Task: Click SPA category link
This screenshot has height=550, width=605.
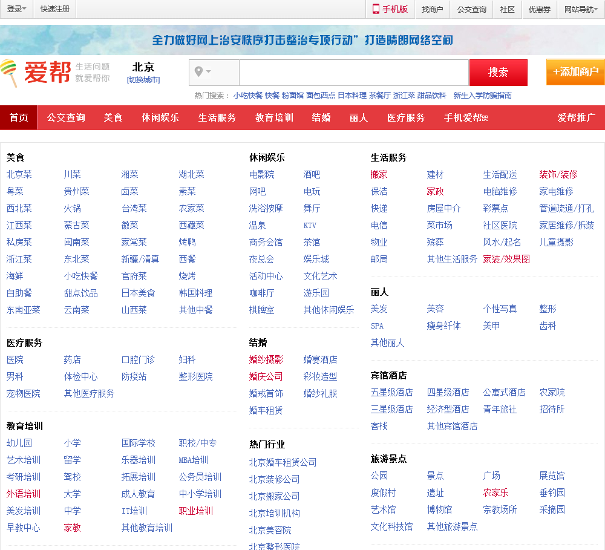Action: (377, 326)
